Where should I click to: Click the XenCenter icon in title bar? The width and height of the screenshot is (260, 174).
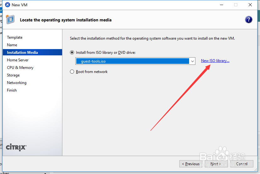coord(8,5)
